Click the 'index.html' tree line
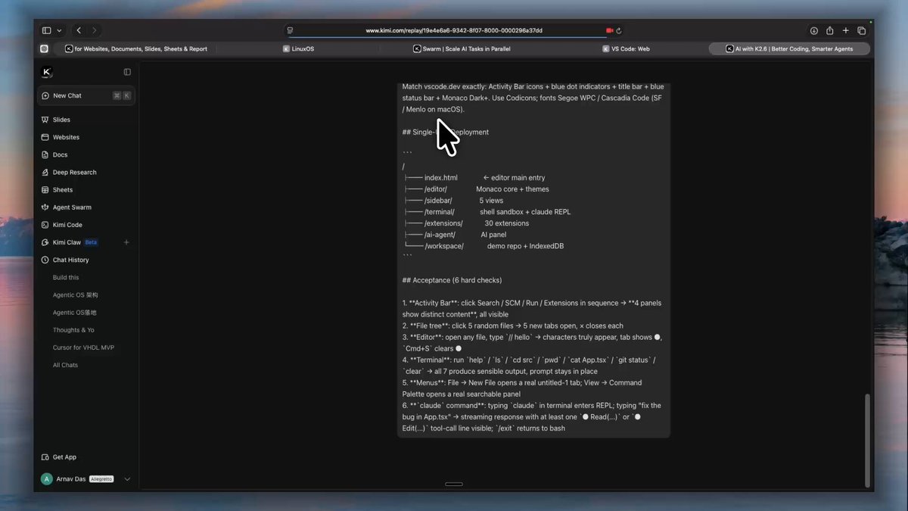Viewport: 908px width, 511px height. pyautogui.click(x=474, y=178)
